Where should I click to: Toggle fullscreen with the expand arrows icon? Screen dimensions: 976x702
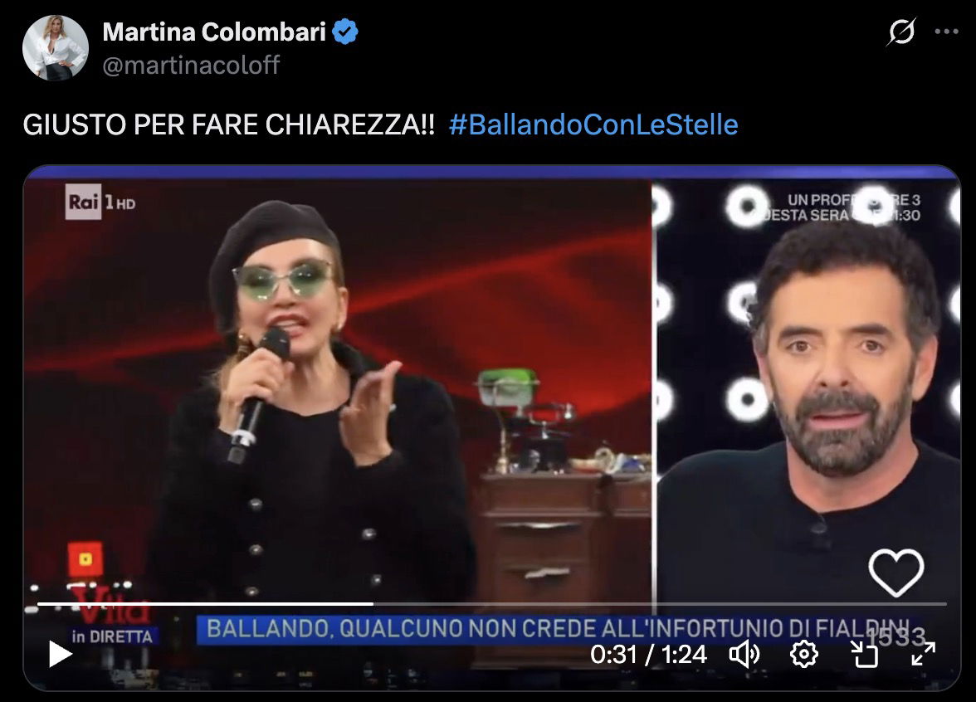click(923, 654)
